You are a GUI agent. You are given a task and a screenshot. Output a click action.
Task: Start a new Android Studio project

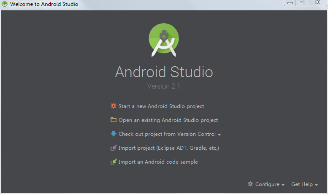click(x=161, y=106)
